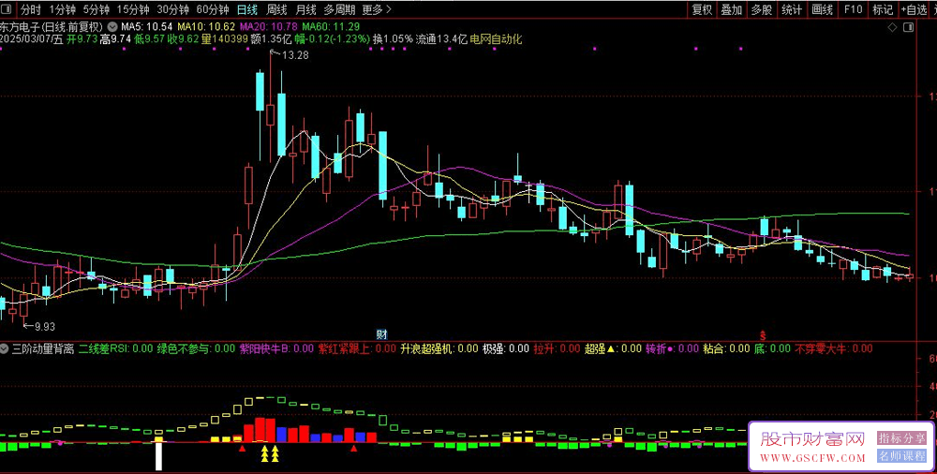Open the 指标分享 link in banner
The width and height of the screenshot is (937, 474).
[902, 438]
